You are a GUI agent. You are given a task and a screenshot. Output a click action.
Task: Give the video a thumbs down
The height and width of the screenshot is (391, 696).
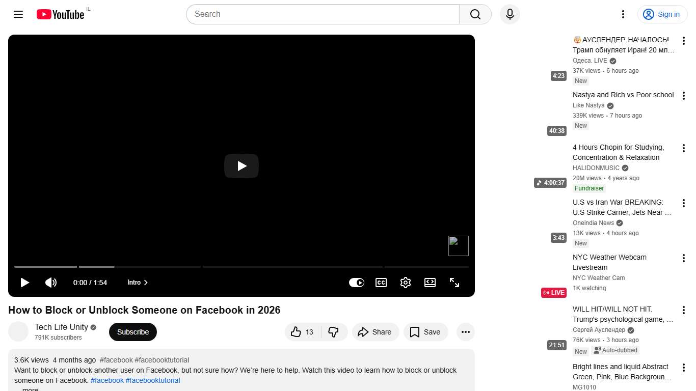click(x=334, y=332)
